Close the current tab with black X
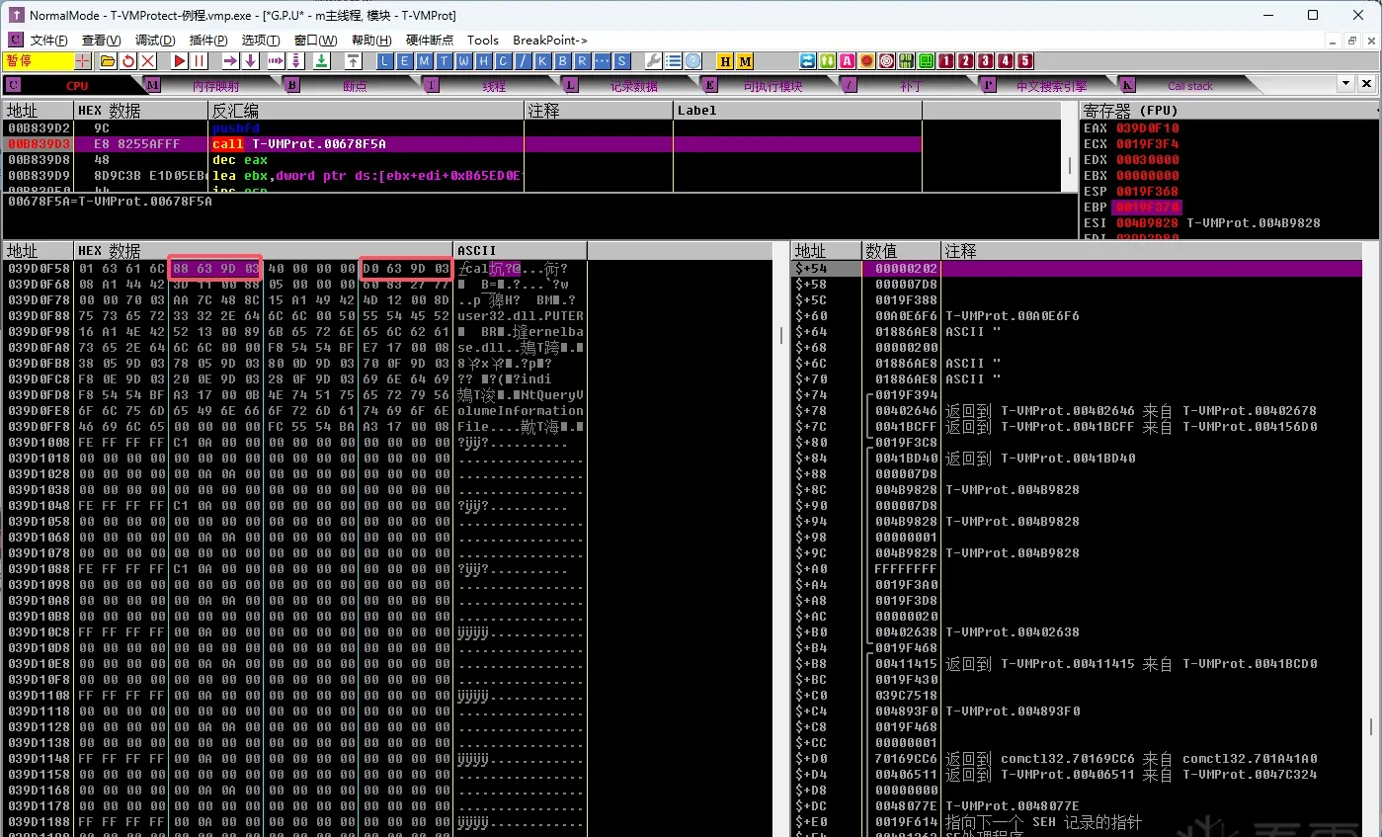This screenshot has width=1382, height=837. point(1365,84)
